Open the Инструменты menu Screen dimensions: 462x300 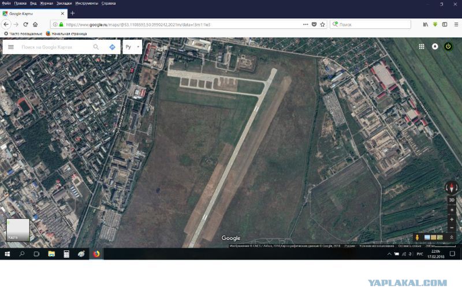click(x=87, y=3)
